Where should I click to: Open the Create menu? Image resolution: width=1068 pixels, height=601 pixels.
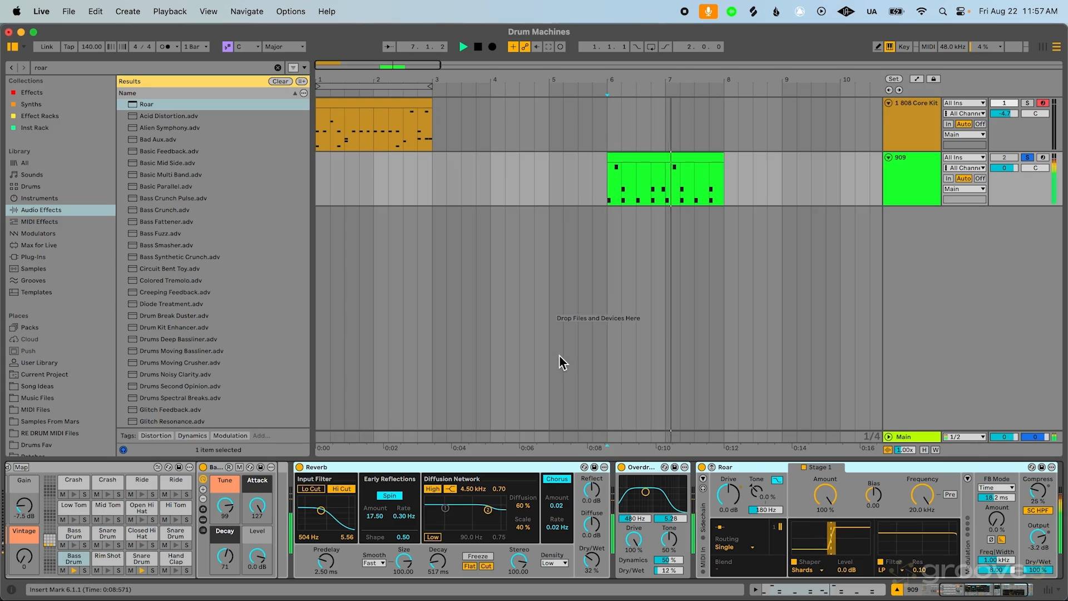coord(127,11)
